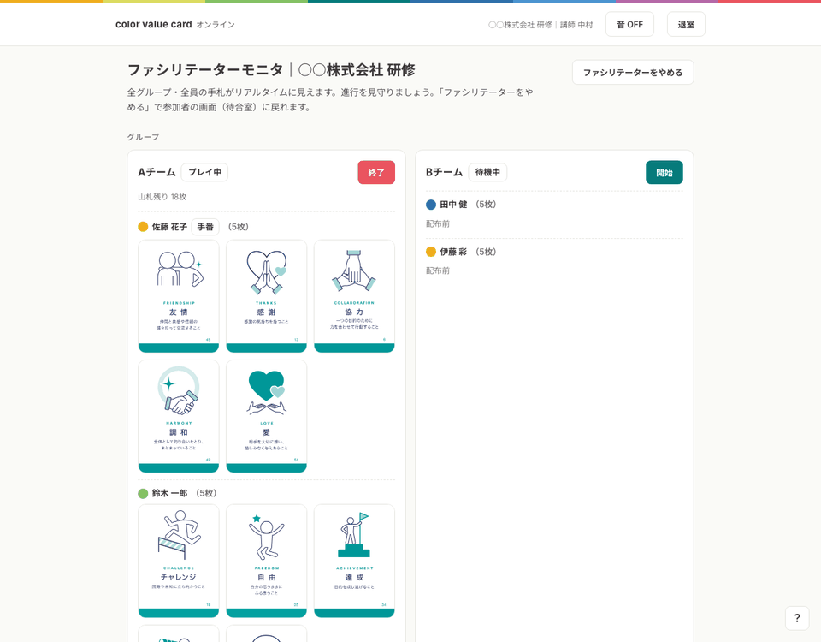The image size is (821, 642).
Task: Click the flag podium achievement icon
Action: (354, 535)
